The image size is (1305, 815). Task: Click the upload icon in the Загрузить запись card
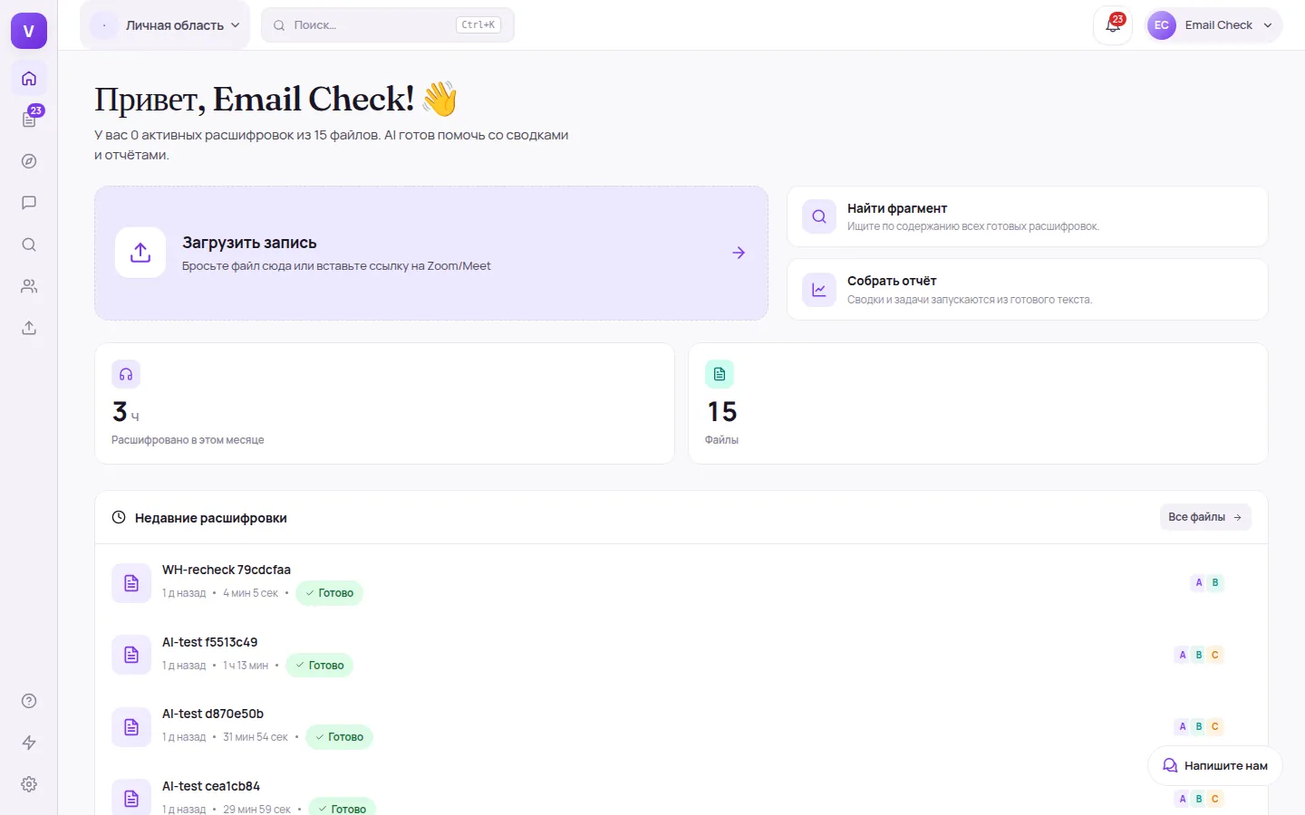(140, 253)
